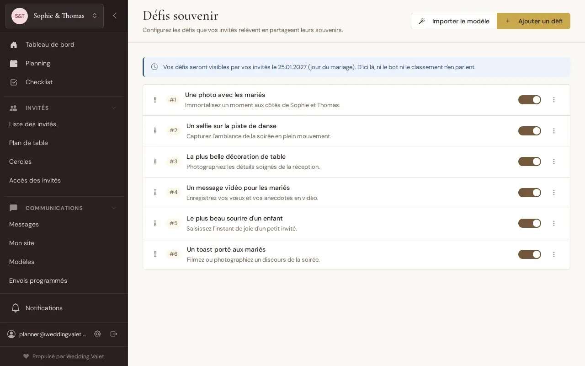Click the "#4" challenge number badge
The height and width of the screenshot is (366, 585).
[x=174, y=192]
